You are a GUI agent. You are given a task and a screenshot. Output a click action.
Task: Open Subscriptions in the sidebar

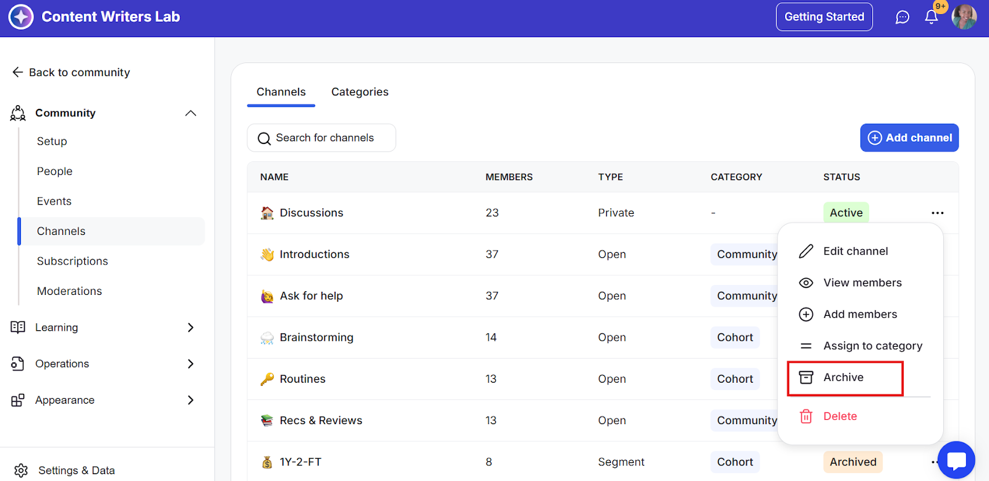[x=72, y=261]
